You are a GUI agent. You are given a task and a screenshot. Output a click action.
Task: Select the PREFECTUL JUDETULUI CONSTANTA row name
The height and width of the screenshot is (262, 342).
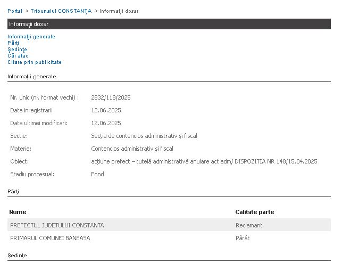[57, 225]
